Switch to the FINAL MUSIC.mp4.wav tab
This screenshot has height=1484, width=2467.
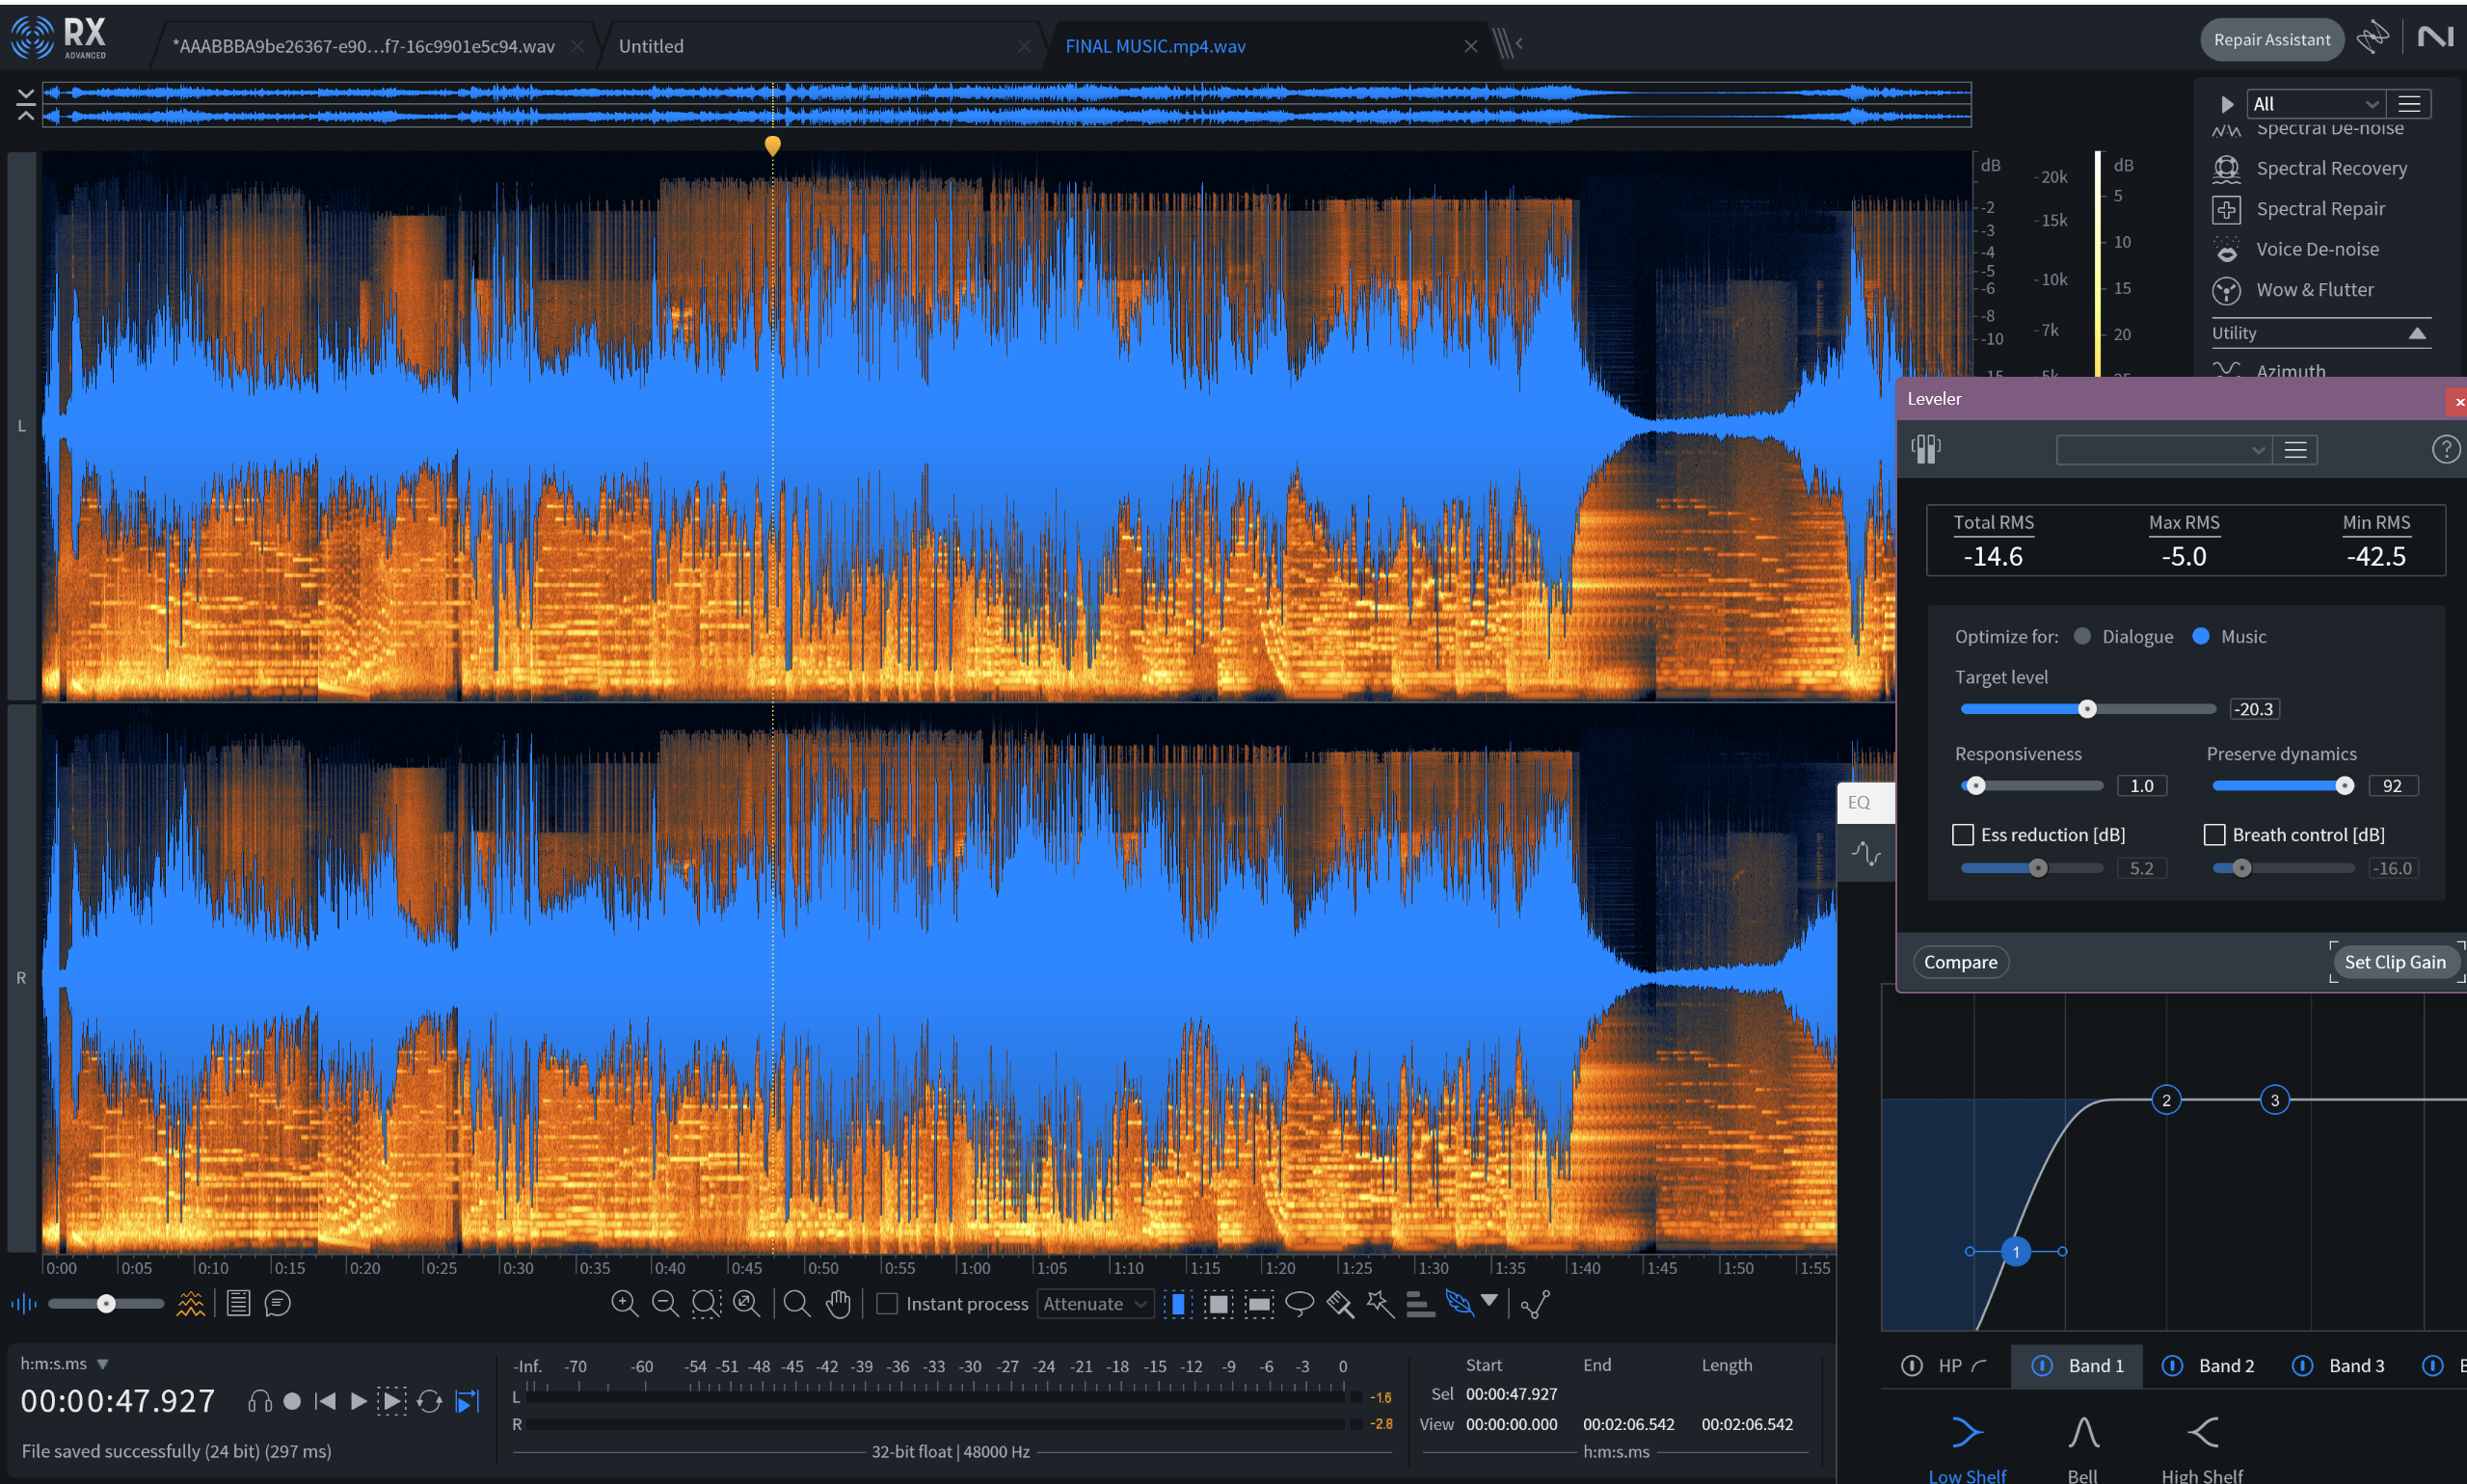(1156, 46)
